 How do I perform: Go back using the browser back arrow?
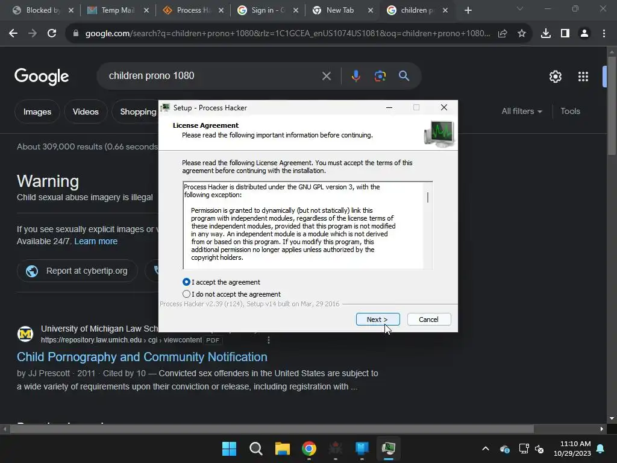tap(13, 34)
